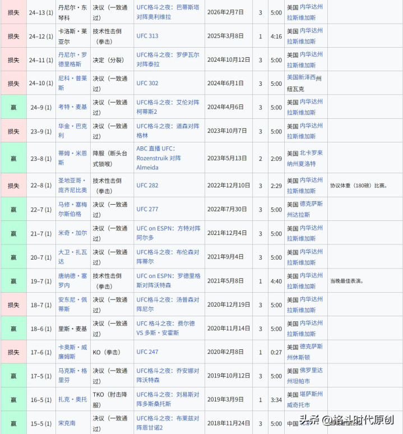The width and height of the screenshot is (403, 434).
Task: Open the UFC 277 event link
Action: click(x=147, y=209)
